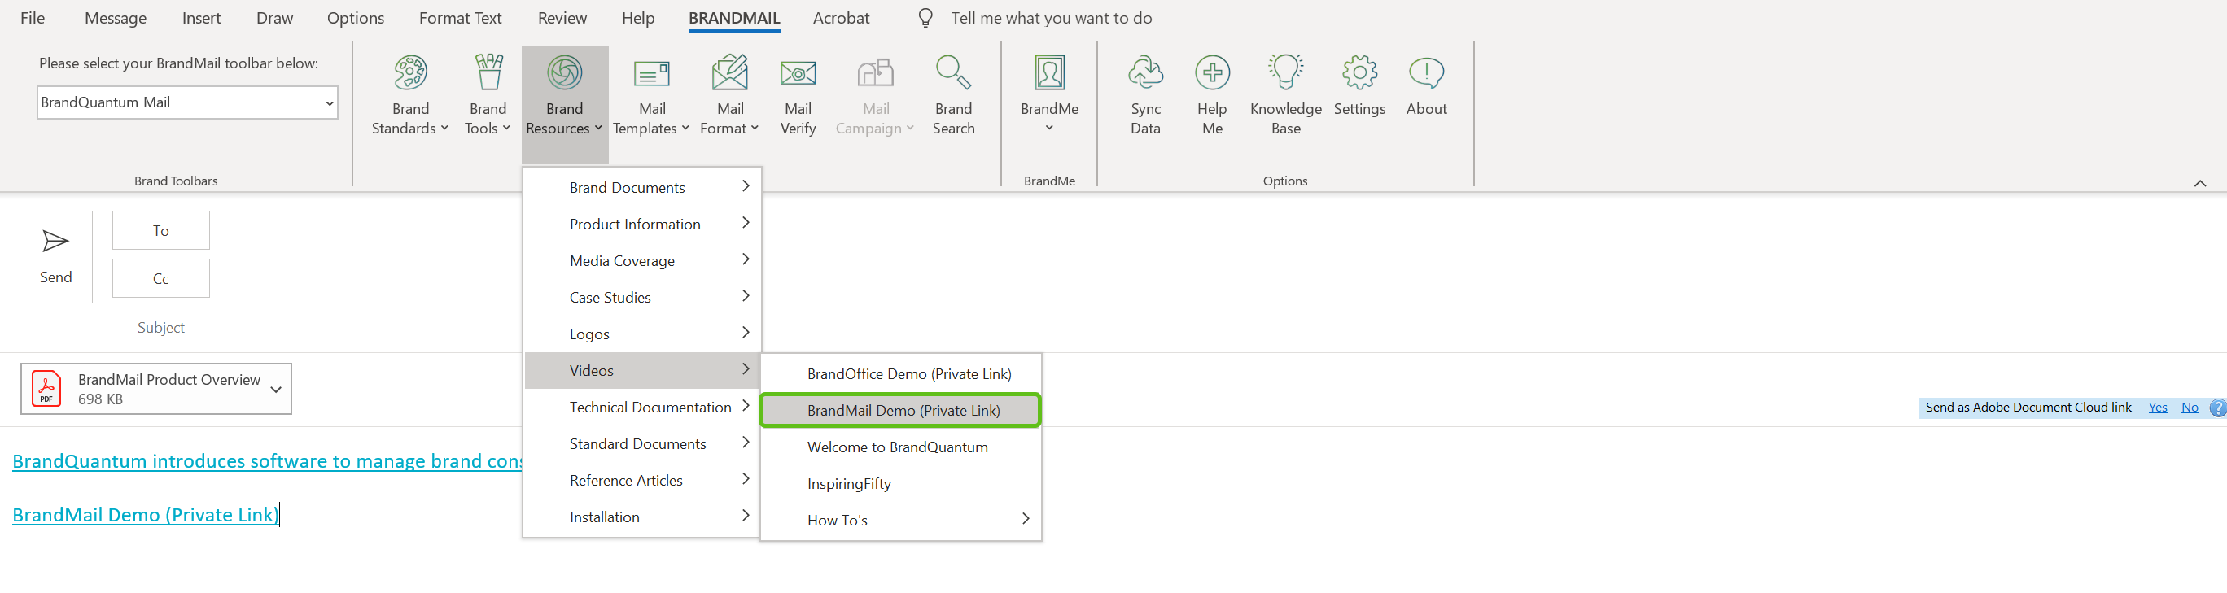This screenshot has height=593, width=2227.
Task: Expand the How To's submenu
Action: click(901, 521)
